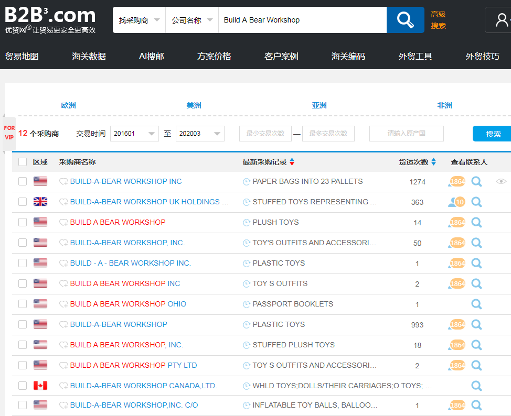
Task: Click magnifier icon for BUILD A BEAR WORKSHOP OHIO
Action: (x=476, y=304)
